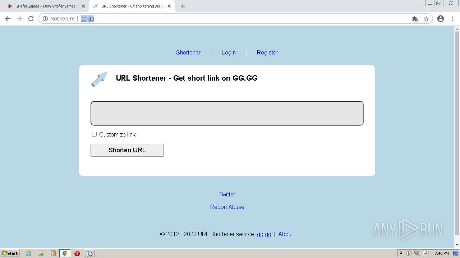Select the URL Shortener tab
Image resolution: width=460 pixels, height=258 pixels.
(132, 6)
